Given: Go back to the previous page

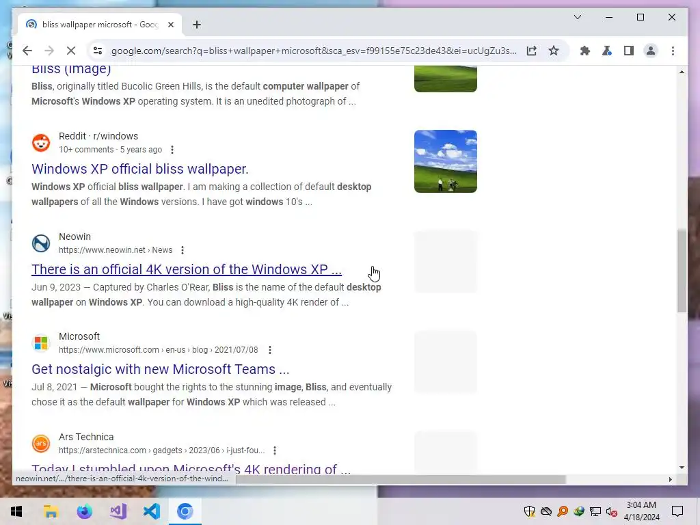Looking at the screenshot, I should (27, 51).
